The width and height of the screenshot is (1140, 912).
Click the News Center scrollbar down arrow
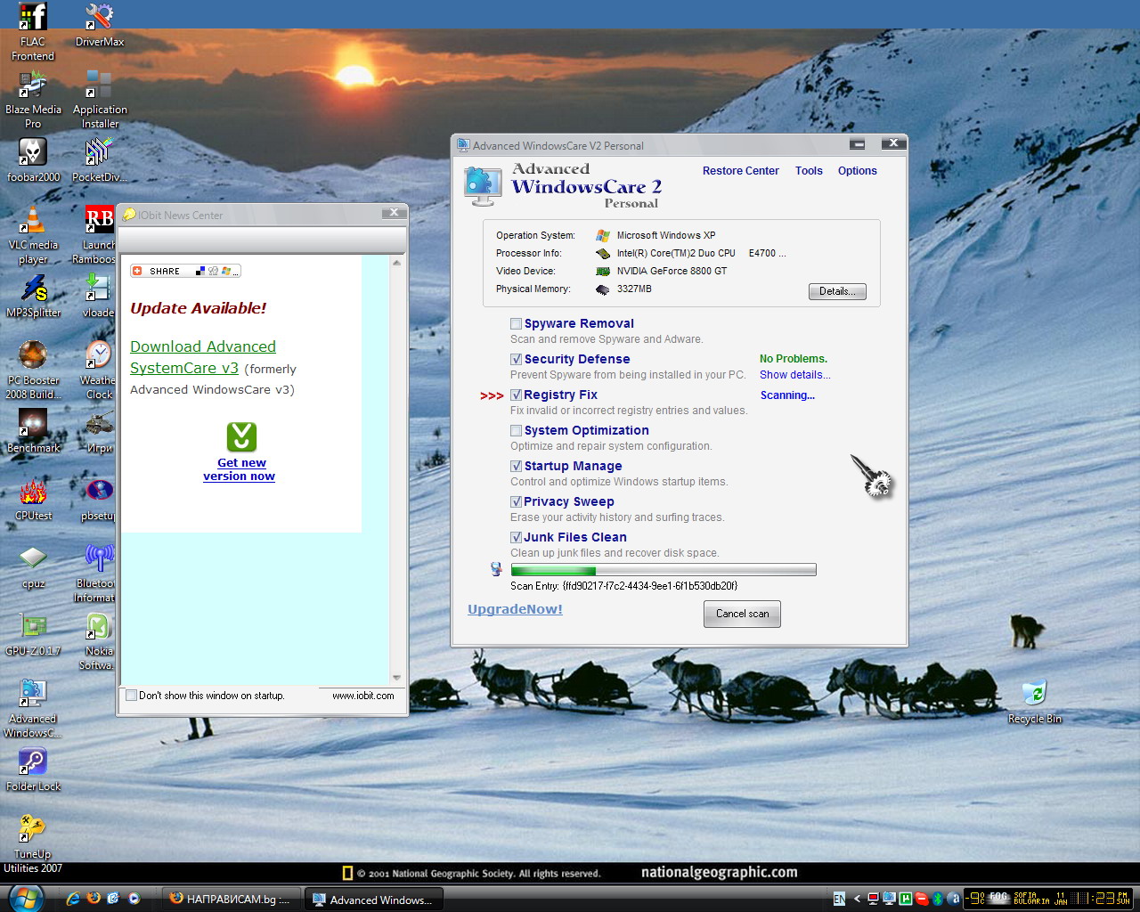397,678
